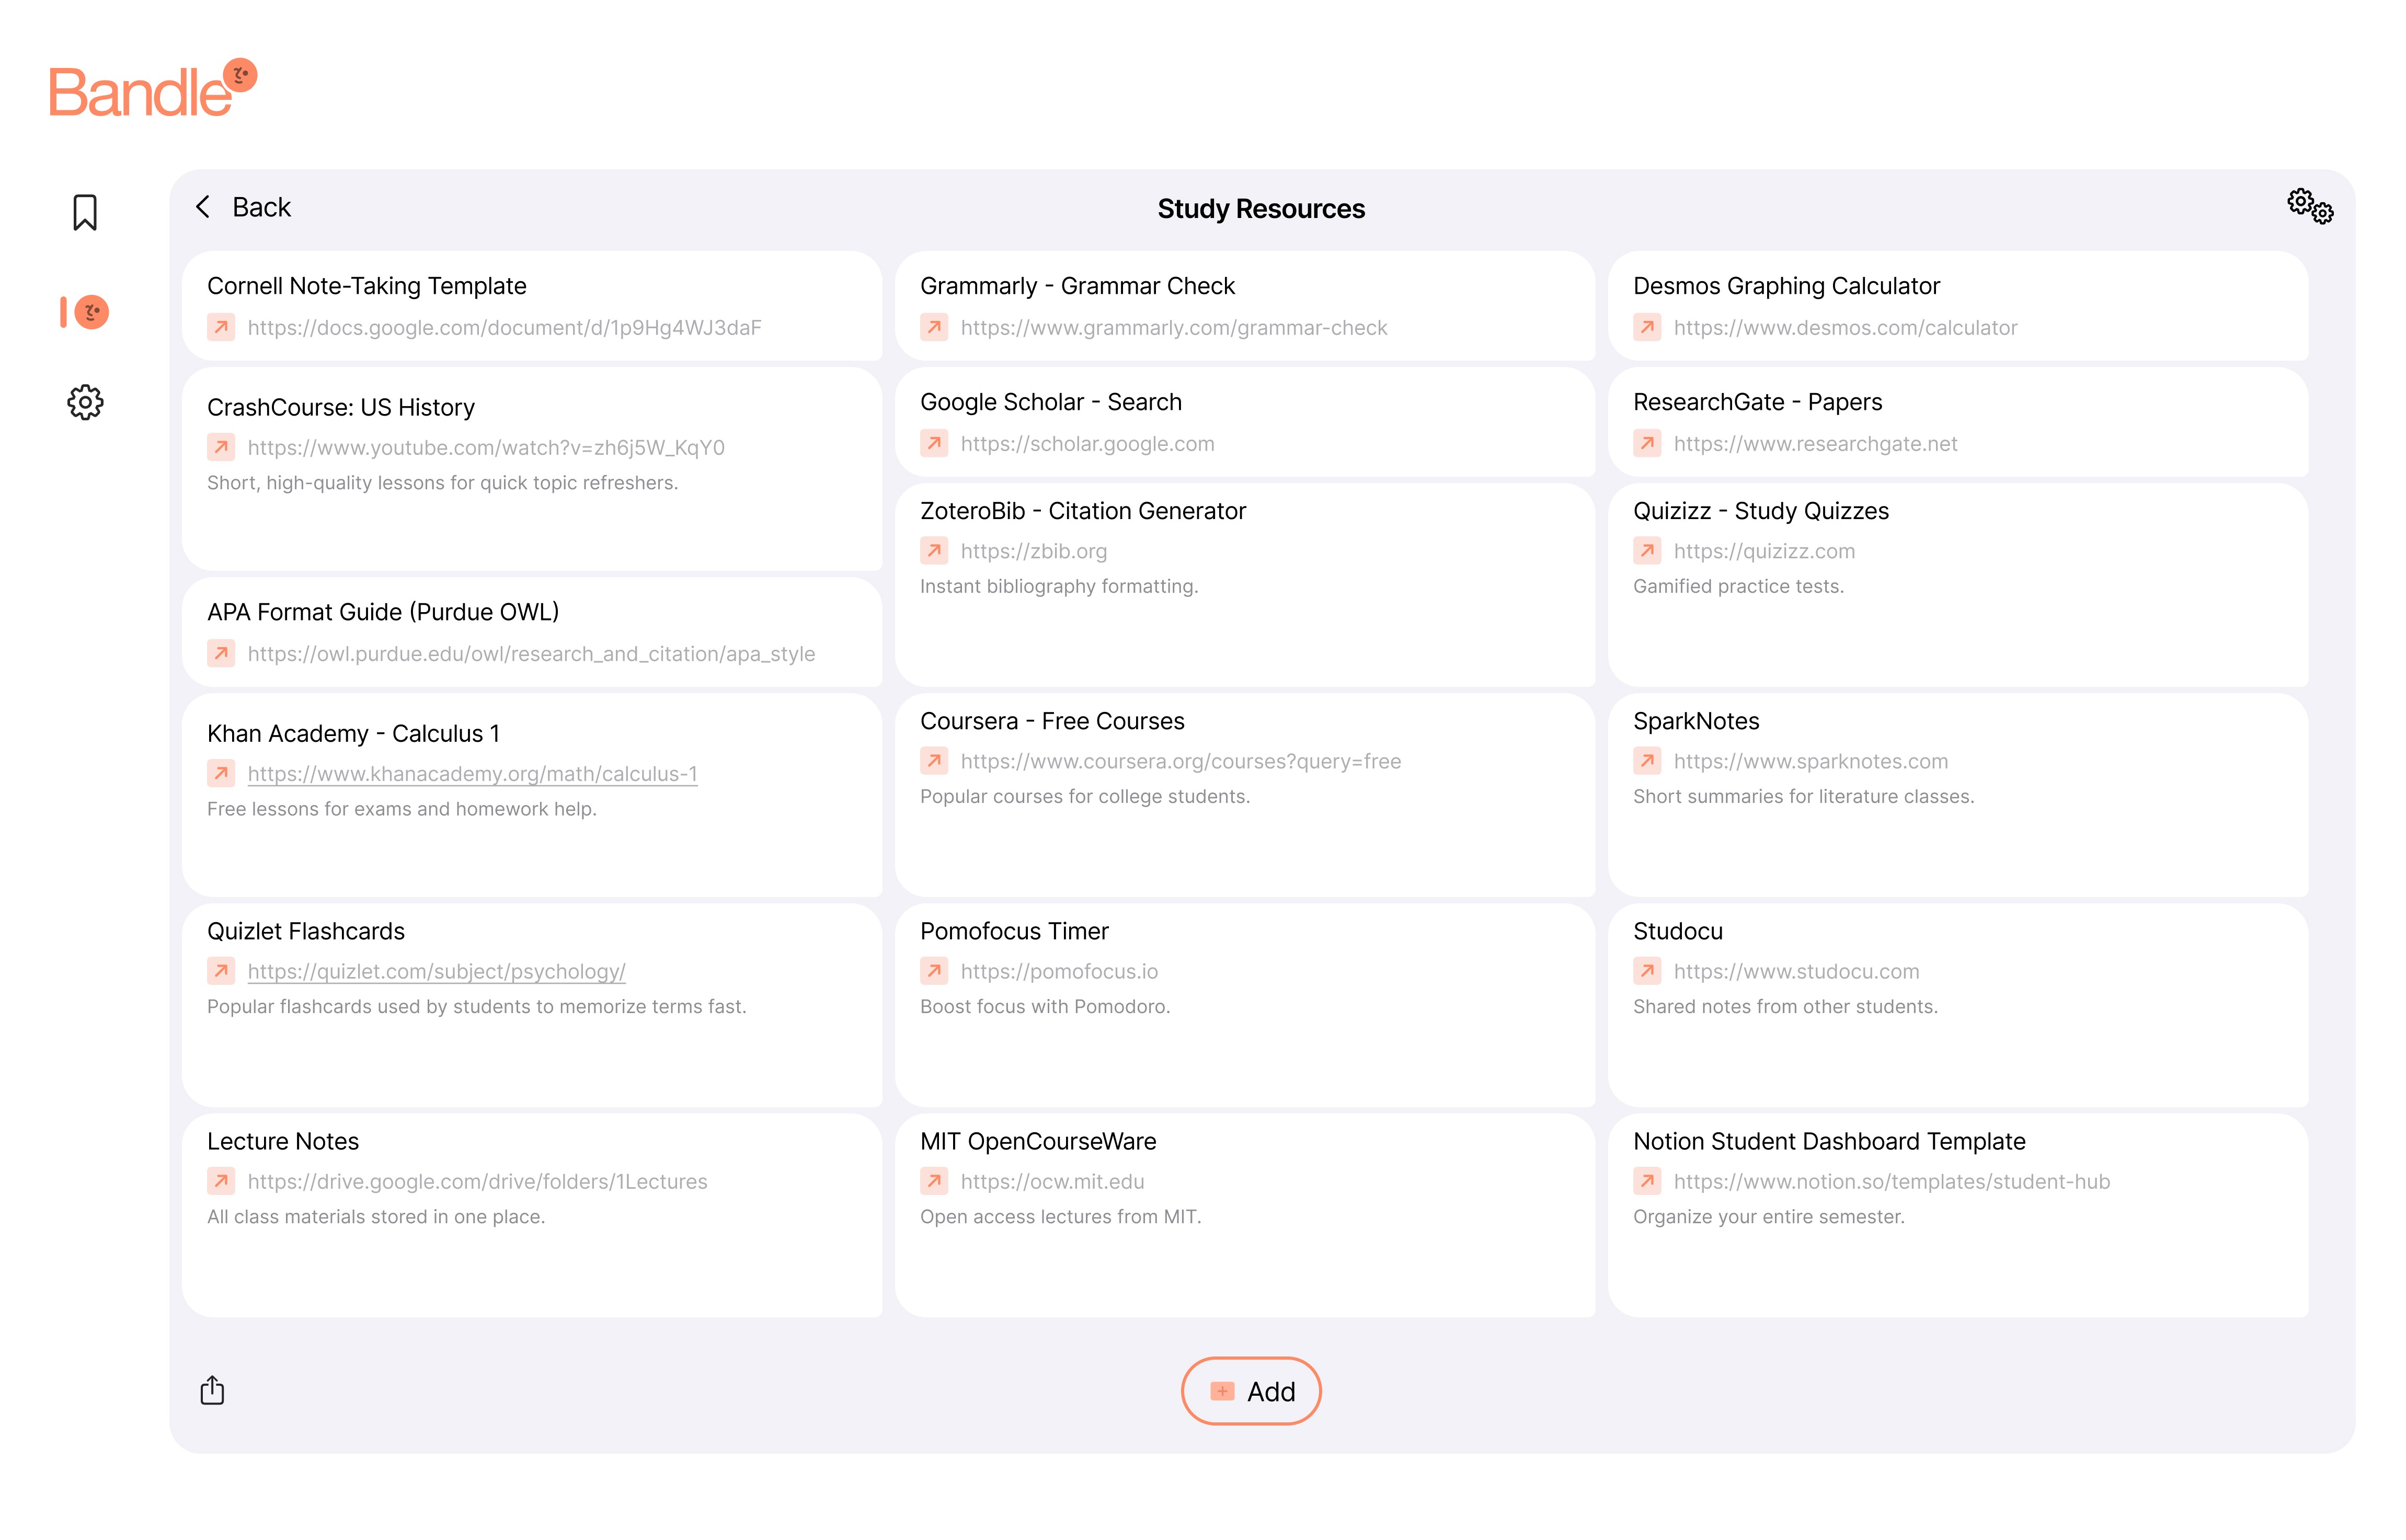Open the youtube.com watch URL
This screenshot has height=1540, width=2406.
coord(486,448)
